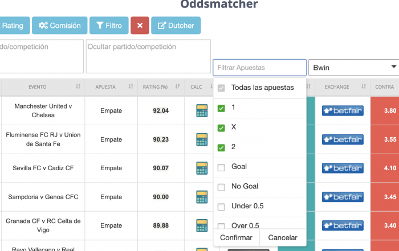Image resolution: width=399 pixels, height=251 pixels.
Task: Click 'Fluminense FC RJ v Union de Santa Fe'
Action: 43,139
